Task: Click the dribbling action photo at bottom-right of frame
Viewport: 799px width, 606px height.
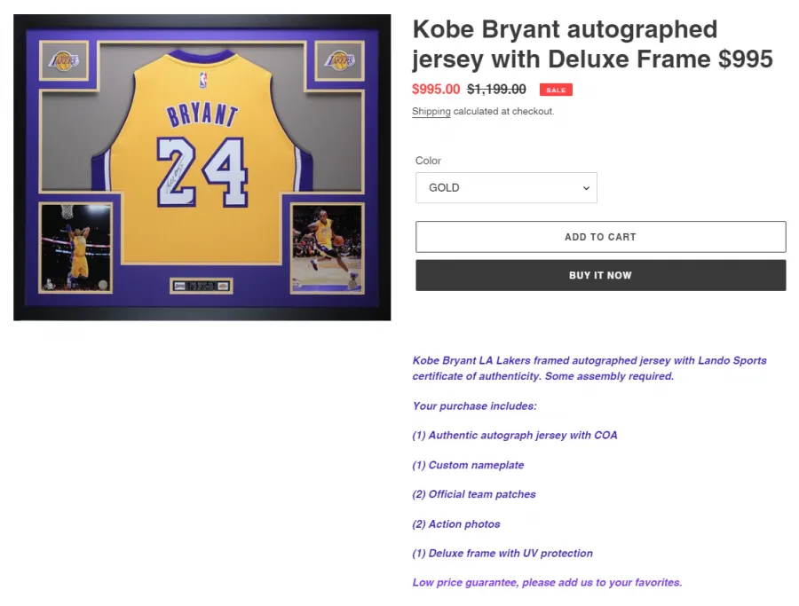Action: coord(327,248)
